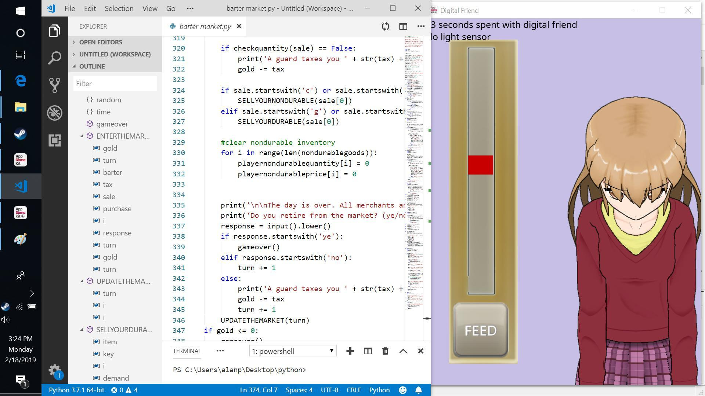
Task: Open terminal panel views ellipsis
Action: 220,351
